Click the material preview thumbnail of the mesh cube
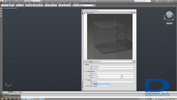177x100 pixels. [x=110, y=37]
